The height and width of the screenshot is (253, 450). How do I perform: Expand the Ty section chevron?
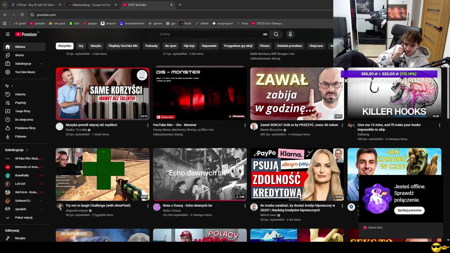12,86
